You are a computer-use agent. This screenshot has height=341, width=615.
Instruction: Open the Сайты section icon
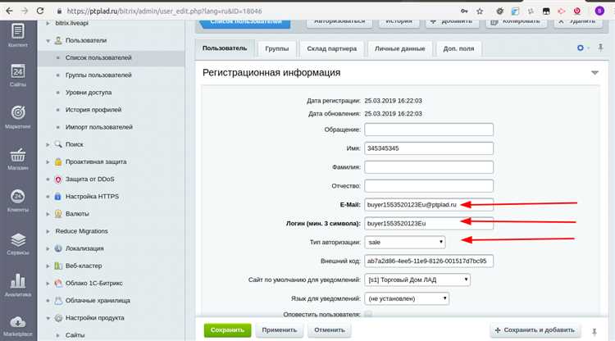(18, 75)
